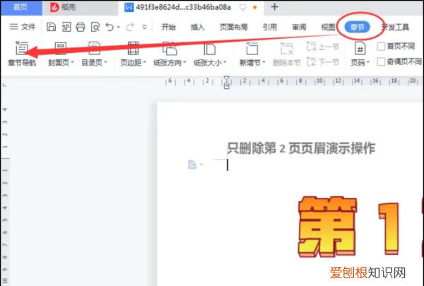Open the 开始 ribbon tab
Viewport: 424px width, 286px height.
coord(168,27)
